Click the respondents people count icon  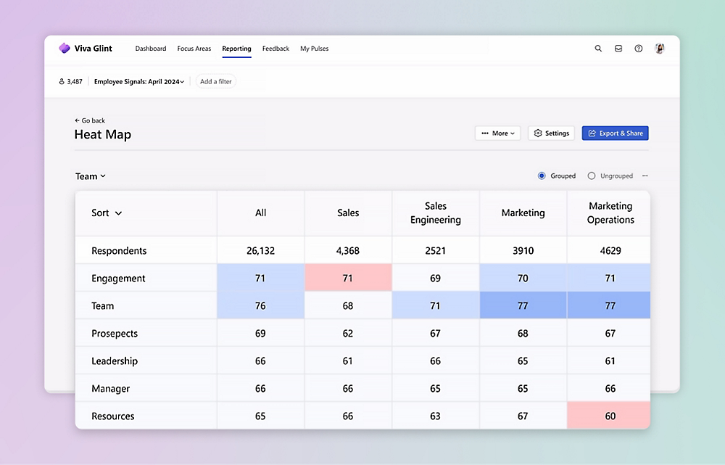pyautogui.click(x=62, y=82)
